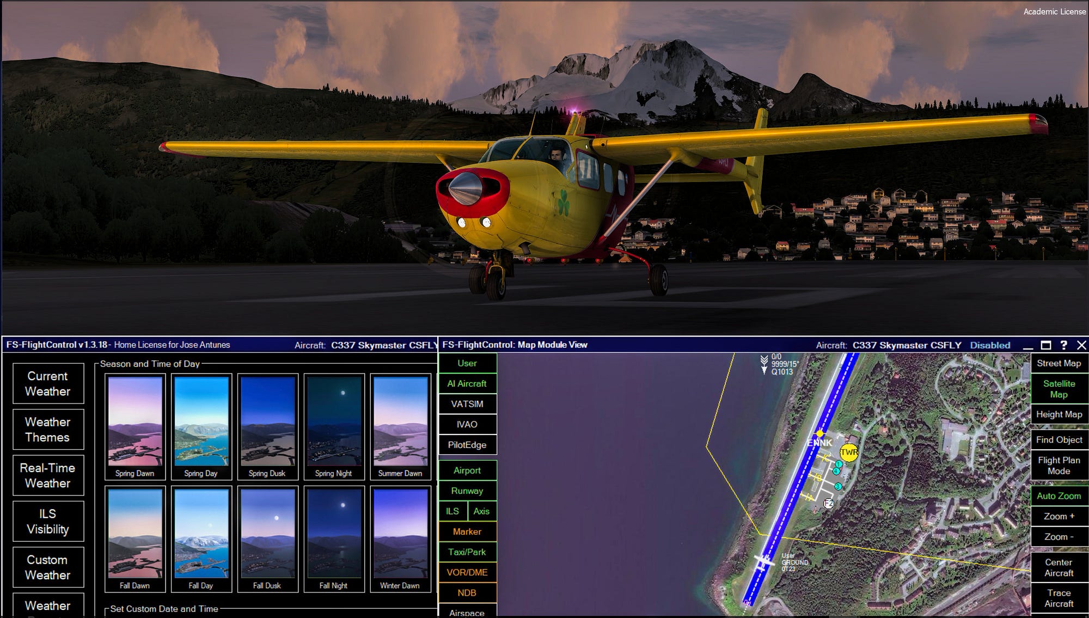The height and width of the screenshot is (618, 1089).
Task: Click parking spot marker 3
Action: (x=838, y=486)
